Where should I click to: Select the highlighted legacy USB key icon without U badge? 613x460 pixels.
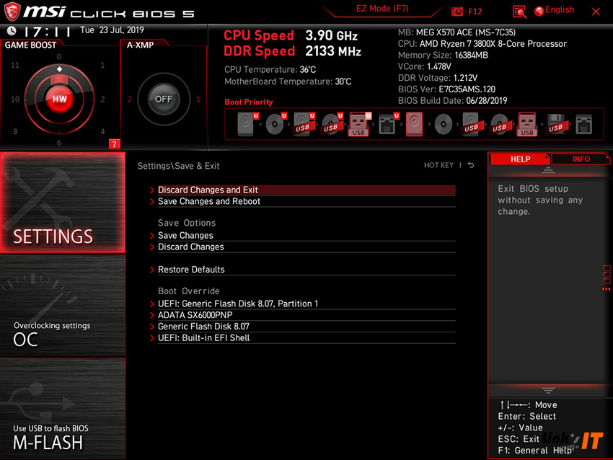(x=527, y=124)
